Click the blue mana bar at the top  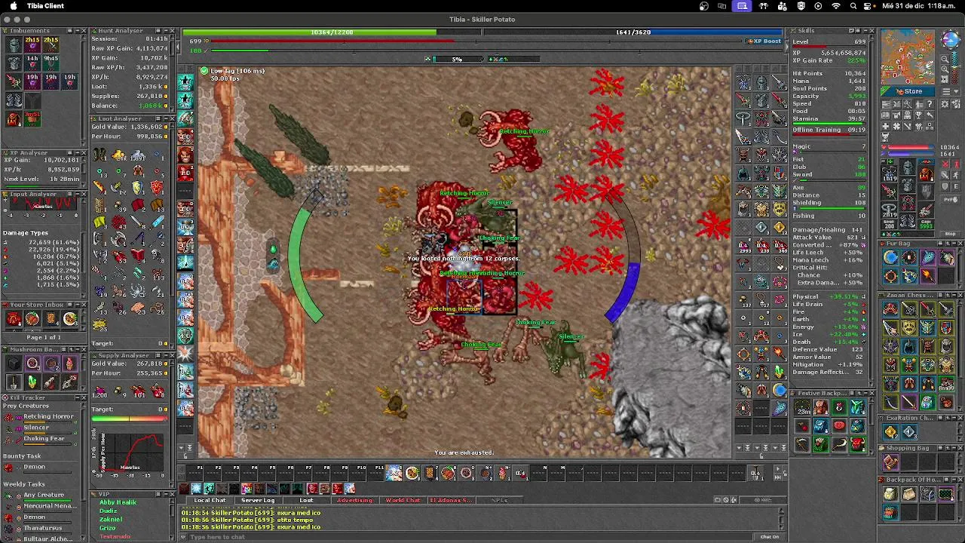(633, 32)
